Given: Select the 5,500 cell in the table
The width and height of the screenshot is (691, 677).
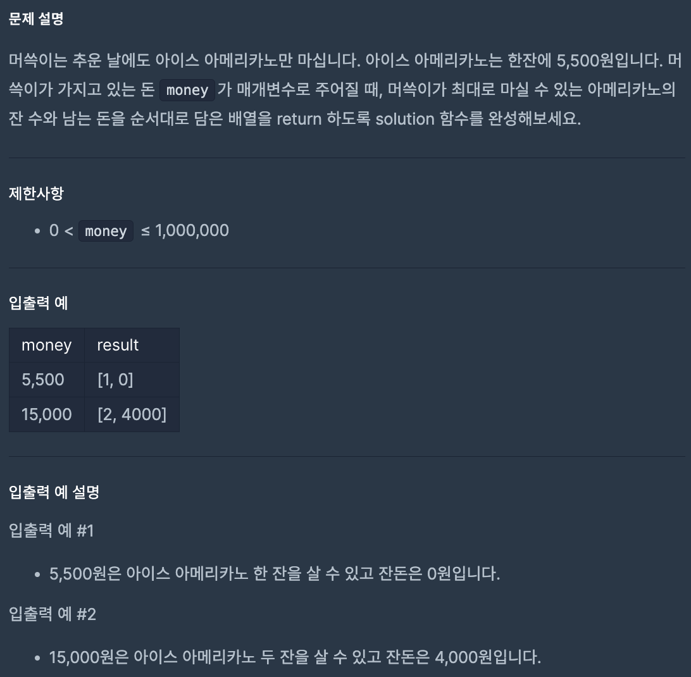Looking at the screenshot, I should 43,380.
